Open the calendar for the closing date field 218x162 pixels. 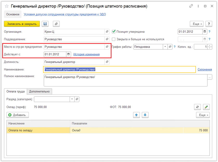[205, 39]
